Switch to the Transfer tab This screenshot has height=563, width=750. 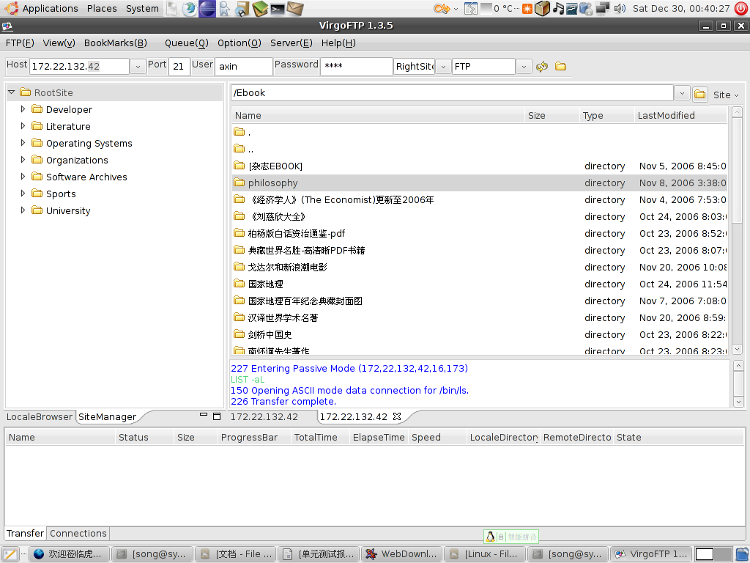click(25, 534)
